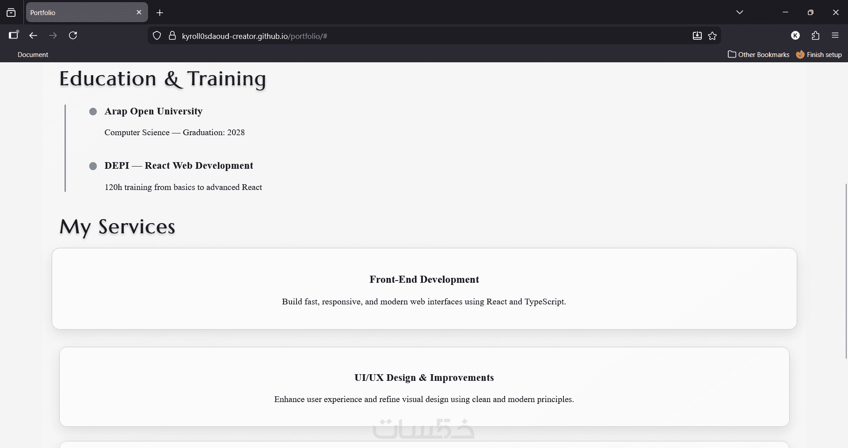Reload the current page

[x=73, y=35]
